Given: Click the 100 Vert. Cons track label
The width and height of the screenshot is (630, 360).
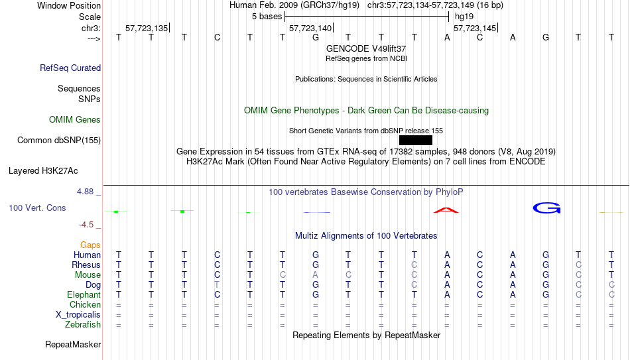Looking at the screenshot, I should [x=37, y=208].
